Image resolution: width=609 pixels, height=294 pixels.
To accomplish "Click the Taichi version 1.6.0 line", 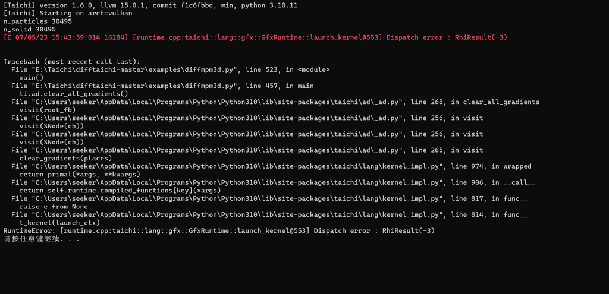I will (150, 5).
